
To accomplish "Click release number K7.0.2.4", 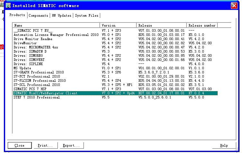I will tap(196, 93).
